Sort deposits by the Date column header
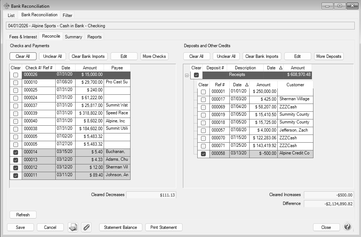Screen dimensions: 361x237 [273, 68]
